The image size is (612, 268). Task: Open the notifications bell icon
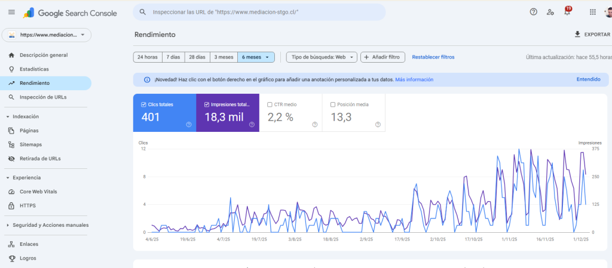567,12
